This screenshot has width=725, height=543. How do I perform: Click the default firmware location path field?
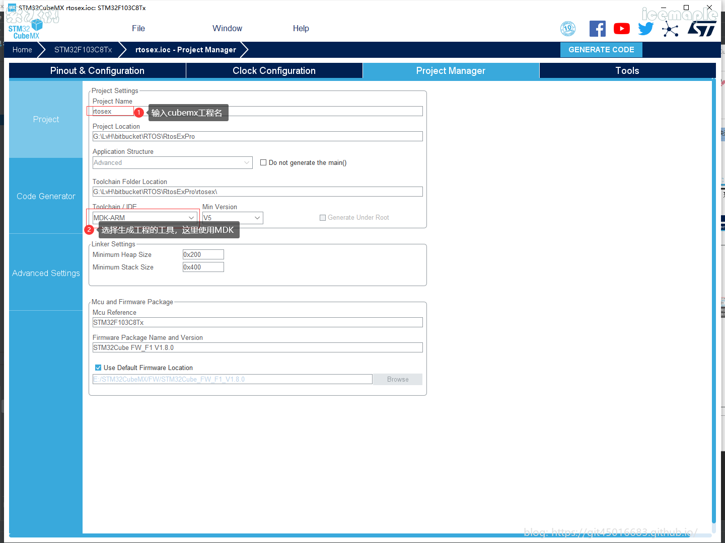pyautogui.click(x=233, y=379)
